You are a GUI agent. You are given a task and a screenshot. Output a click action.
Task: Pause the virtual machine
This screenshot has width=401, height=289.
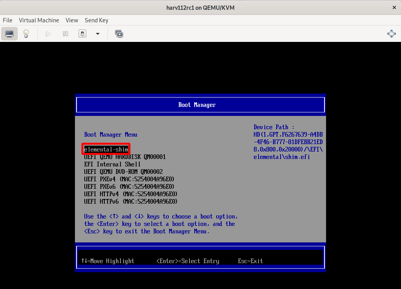65,34
